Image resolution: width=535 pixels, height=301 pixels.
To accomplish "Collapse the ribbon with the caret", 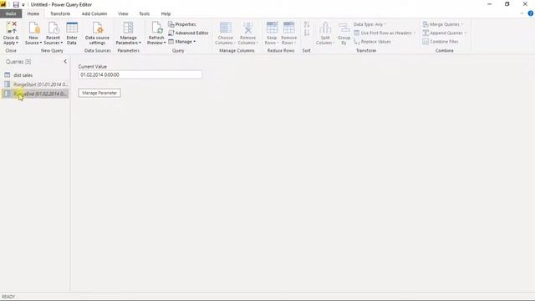I will coord(522,13).
